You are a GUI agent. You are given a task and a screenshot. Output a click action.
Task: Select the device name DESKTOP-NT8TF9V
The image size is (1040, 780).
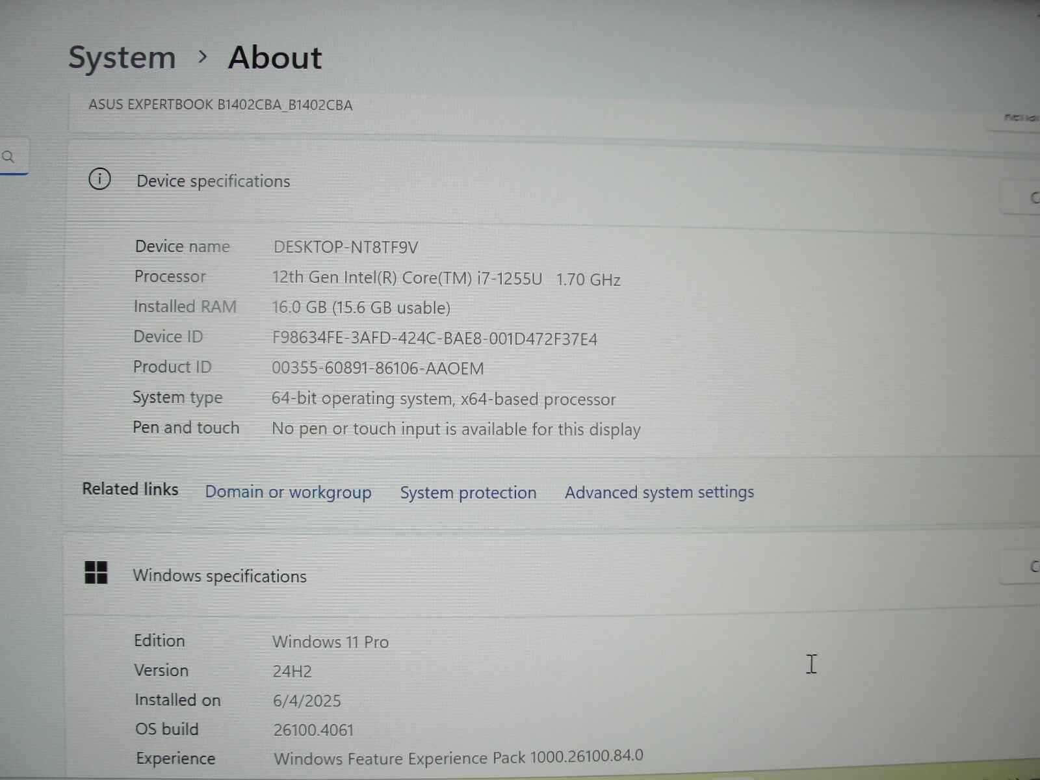point(346,247)
